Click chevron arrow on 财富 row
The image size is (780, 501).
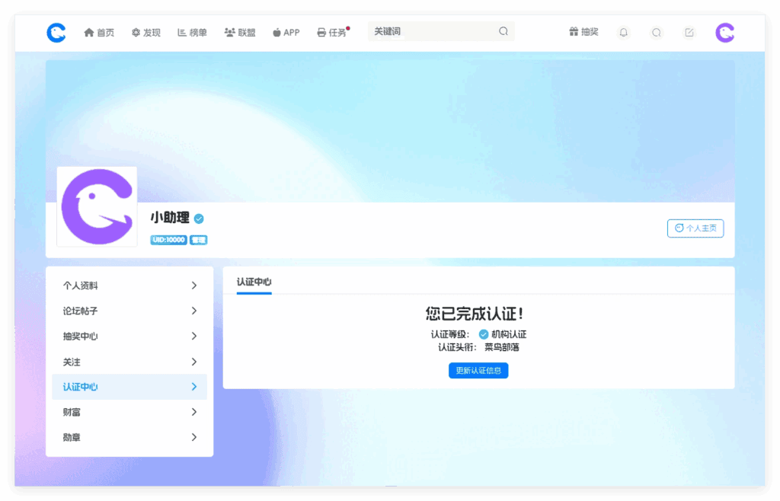pyautogui.click(x=194, y=412)
